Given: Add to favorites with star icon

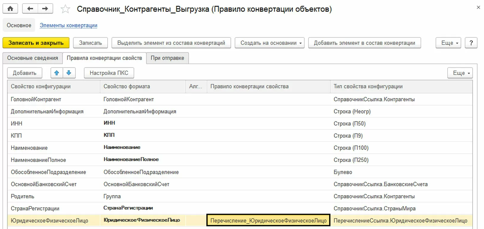Looking at the screenshot, I should (65, 9).
